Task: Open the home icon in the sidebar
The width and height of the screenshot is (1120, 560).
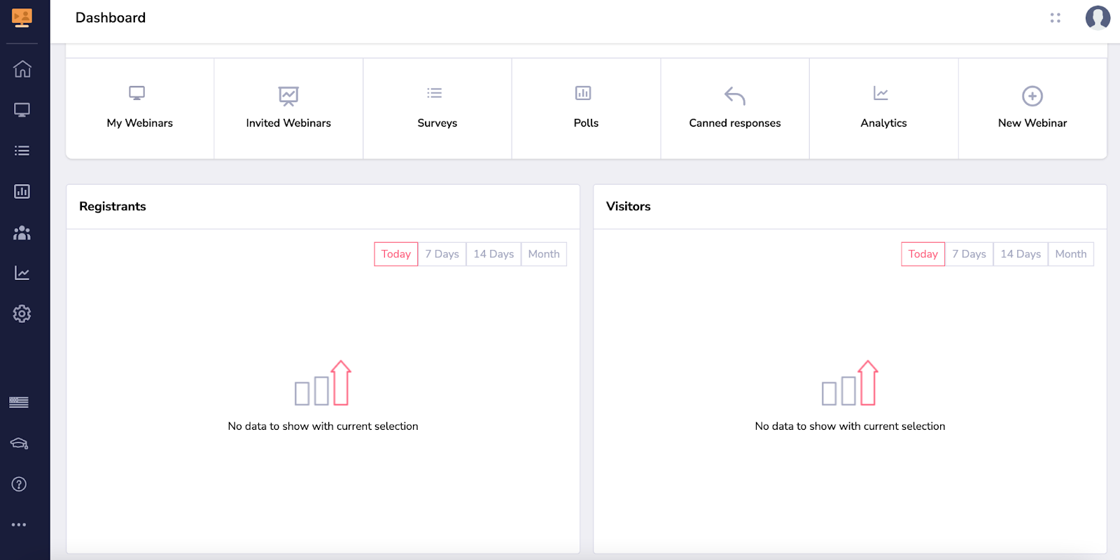Action: [22, 69]
